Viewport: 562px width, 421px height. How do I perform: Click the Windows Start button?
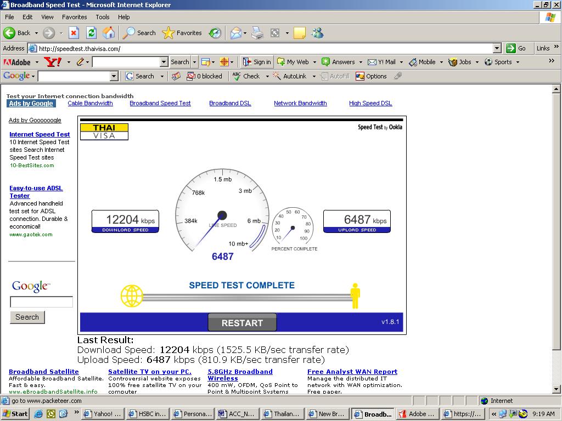pyautogui.click(x=15, y=414)
